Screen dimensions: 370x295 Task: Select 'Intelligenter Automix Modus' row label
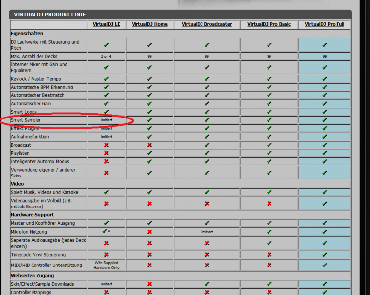coord(40,161)
